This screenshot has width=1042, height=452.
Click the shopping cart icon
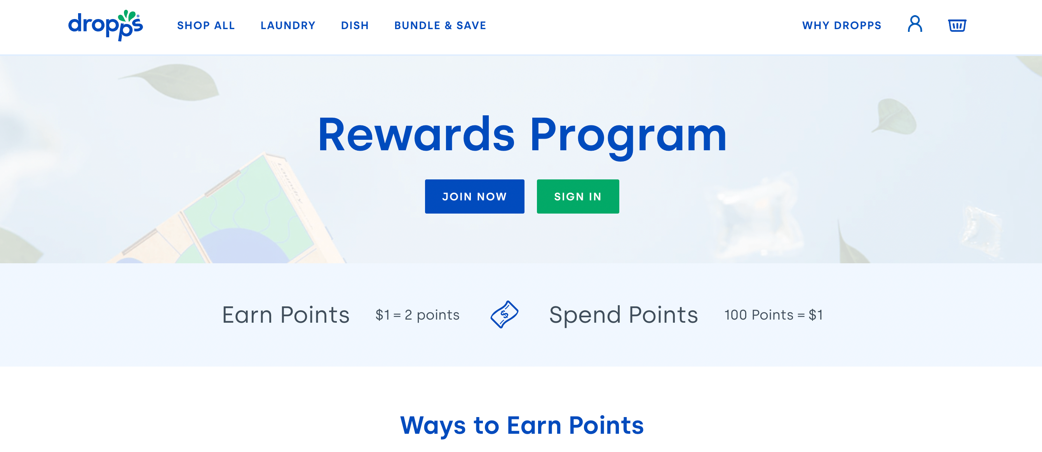pos(957,25)
